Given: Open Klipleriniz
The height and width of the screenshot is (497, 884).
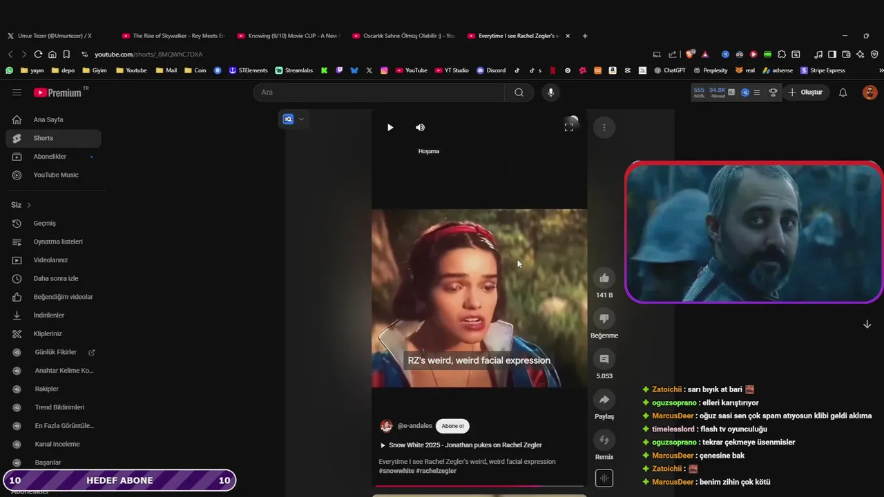Looking at the screenshot, I should click(x=53, y=334).
